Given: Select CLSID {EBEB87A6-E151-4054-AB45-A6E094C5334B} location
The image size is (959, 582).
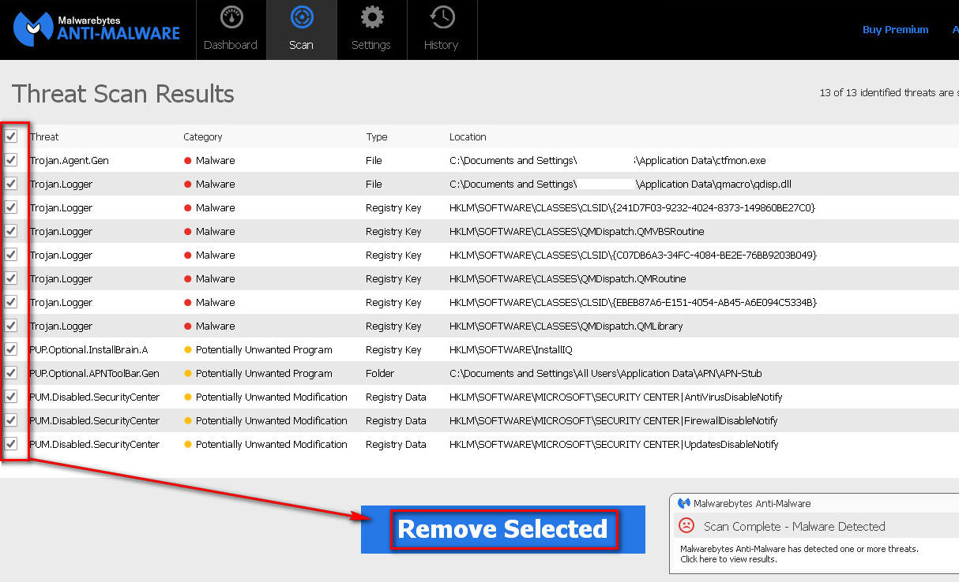Looking at the screenshot, I should [633, 302].
